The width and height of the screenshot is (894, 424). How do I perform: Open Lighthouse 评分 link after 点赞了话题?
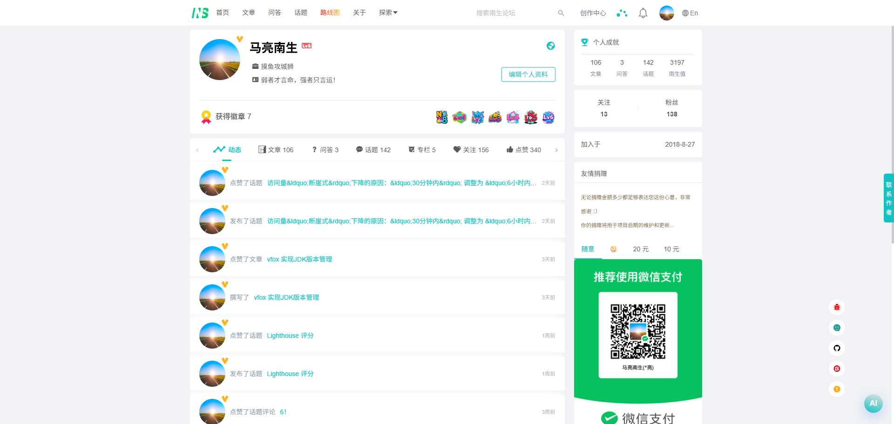tap(290, 336)
